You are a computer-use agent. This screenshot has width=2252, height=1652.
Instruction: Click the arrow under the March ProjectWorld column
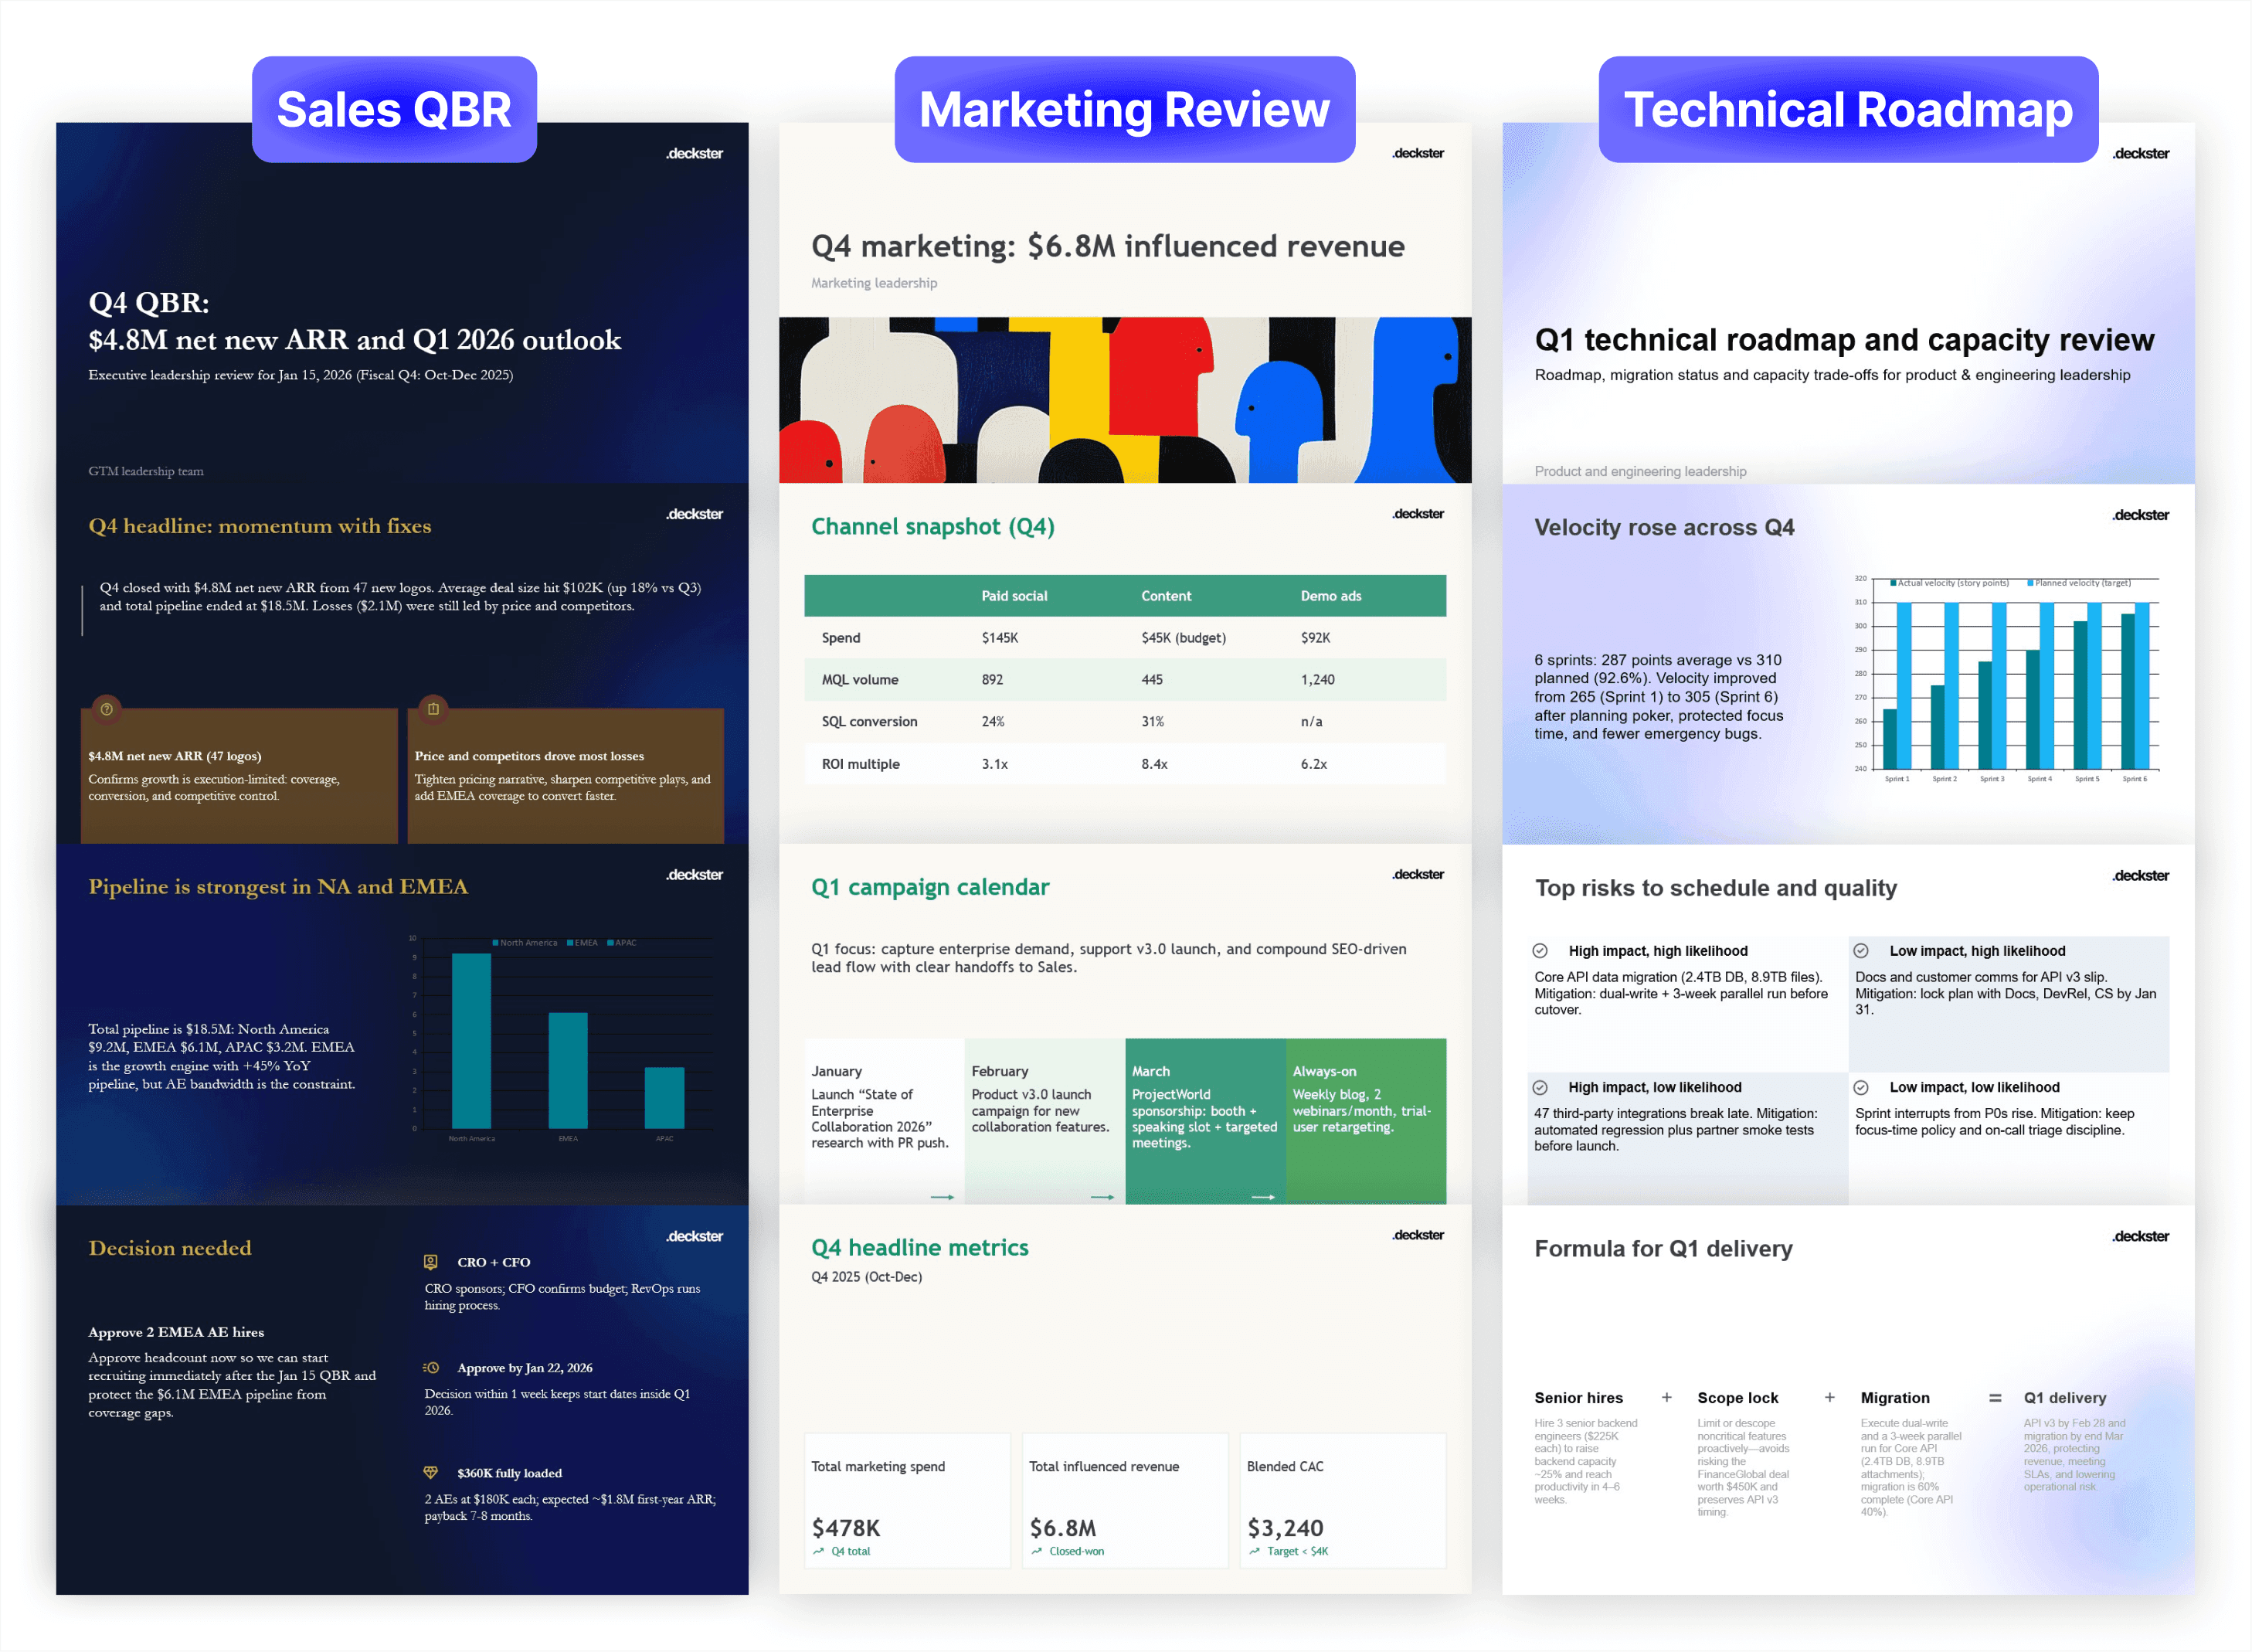pos(1263,1197)
